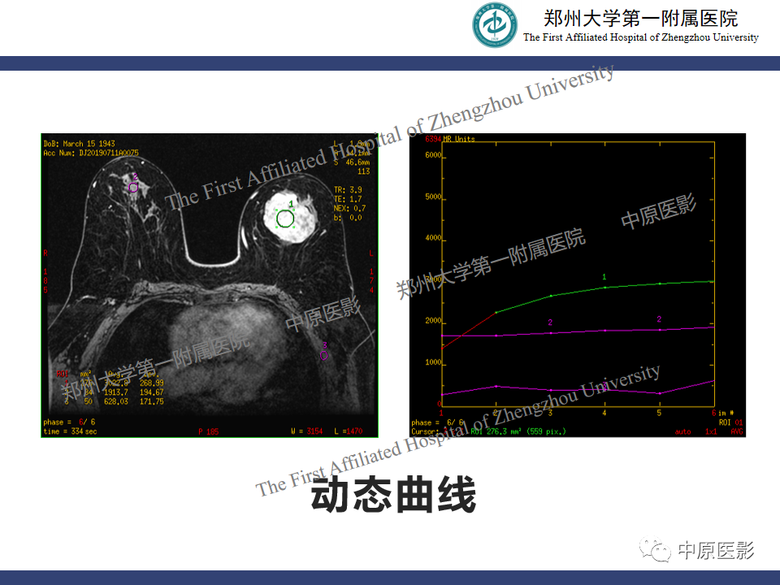
Task: Click the 4000 y-axis label
Action: 433,238
